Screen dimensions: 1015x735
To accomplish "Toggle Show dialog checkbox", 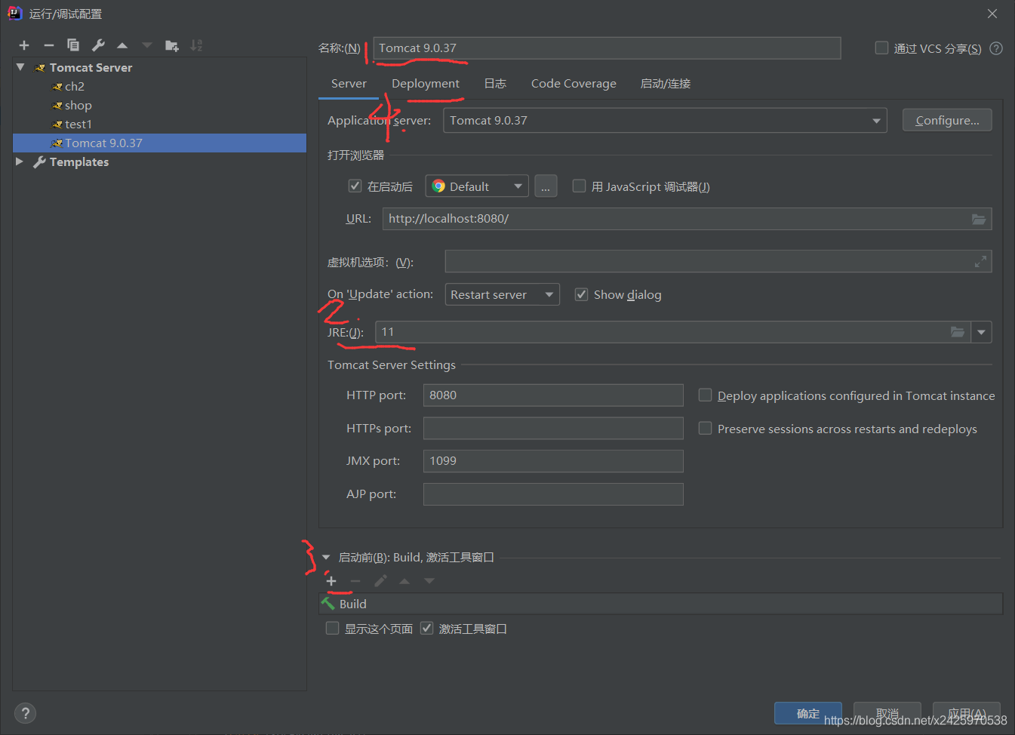I will coord(581,294).
